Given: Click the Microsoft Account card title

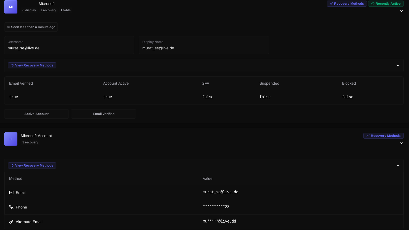Looking at the screenshot, I should pos(36,136).
